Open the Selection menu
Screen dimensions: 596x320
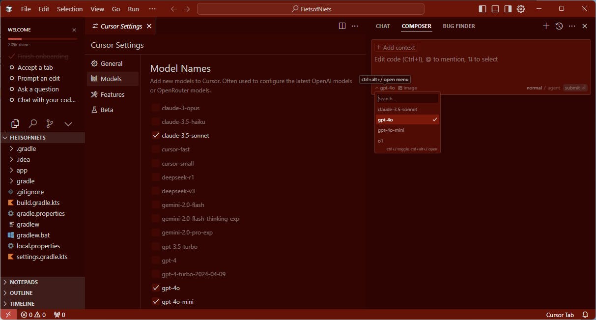point(70,9)
